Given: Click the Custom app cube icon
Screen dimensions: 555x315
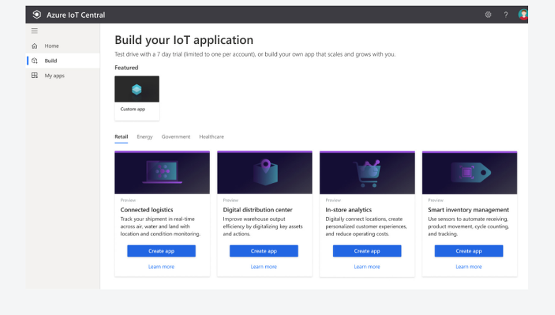Looking at the screenshot, I should click(x=137, y=89).
